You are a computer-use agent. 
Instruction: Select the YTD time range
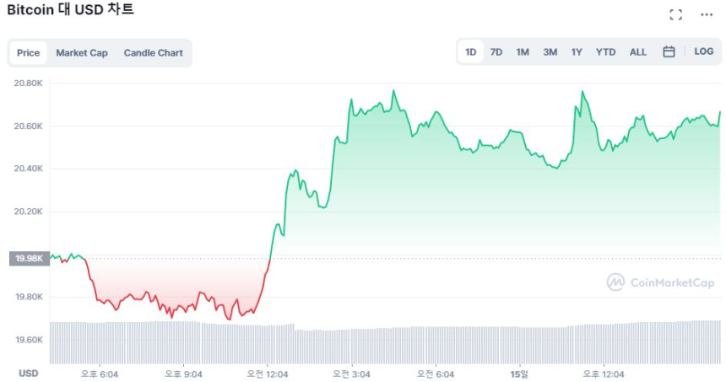605,52
